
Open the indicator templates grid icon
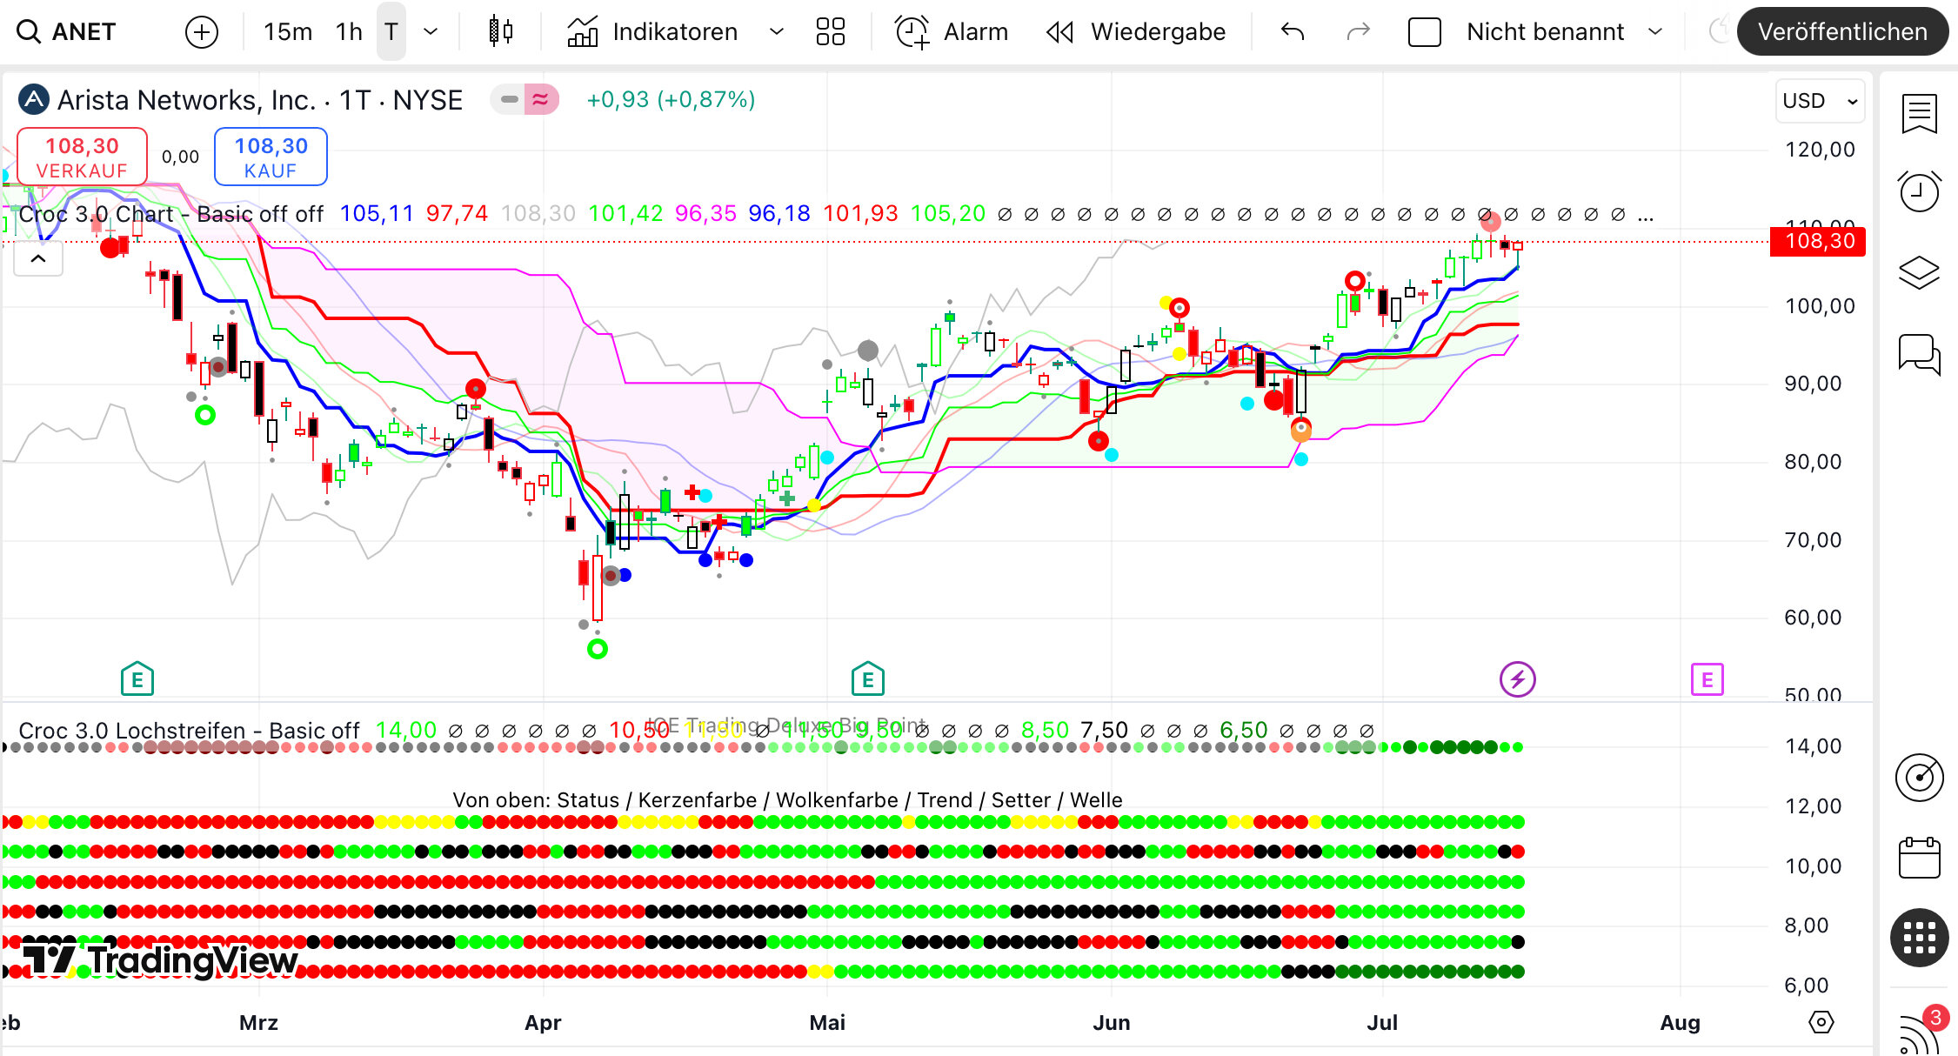(830, 32)
